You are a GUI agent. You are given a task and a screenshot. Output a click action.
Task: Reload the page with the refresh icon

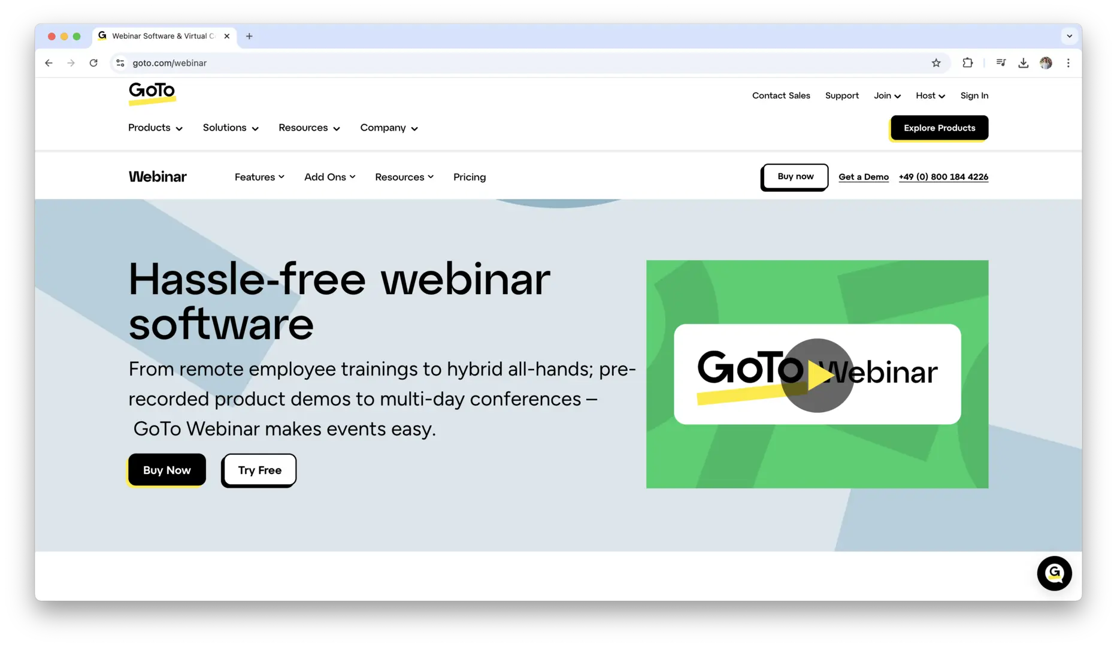pyautogui.click(x=93, y=63)
